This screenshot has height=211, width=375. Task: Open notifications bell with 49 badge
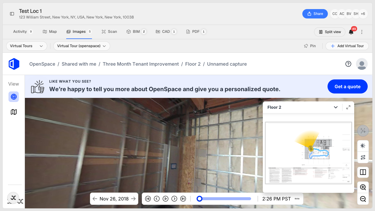tap(351, 32)
